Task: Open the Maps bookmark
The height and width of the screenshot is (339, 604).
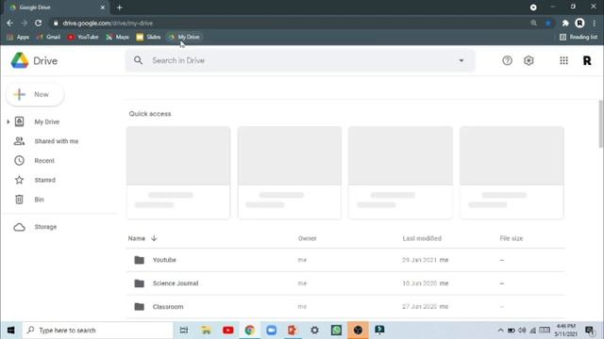Action: [x=117, y=37]
